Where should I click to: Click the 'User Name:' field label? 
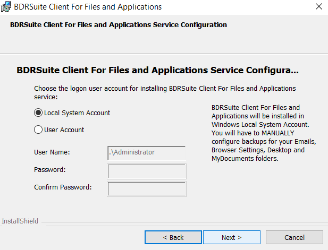coord(52,152)
